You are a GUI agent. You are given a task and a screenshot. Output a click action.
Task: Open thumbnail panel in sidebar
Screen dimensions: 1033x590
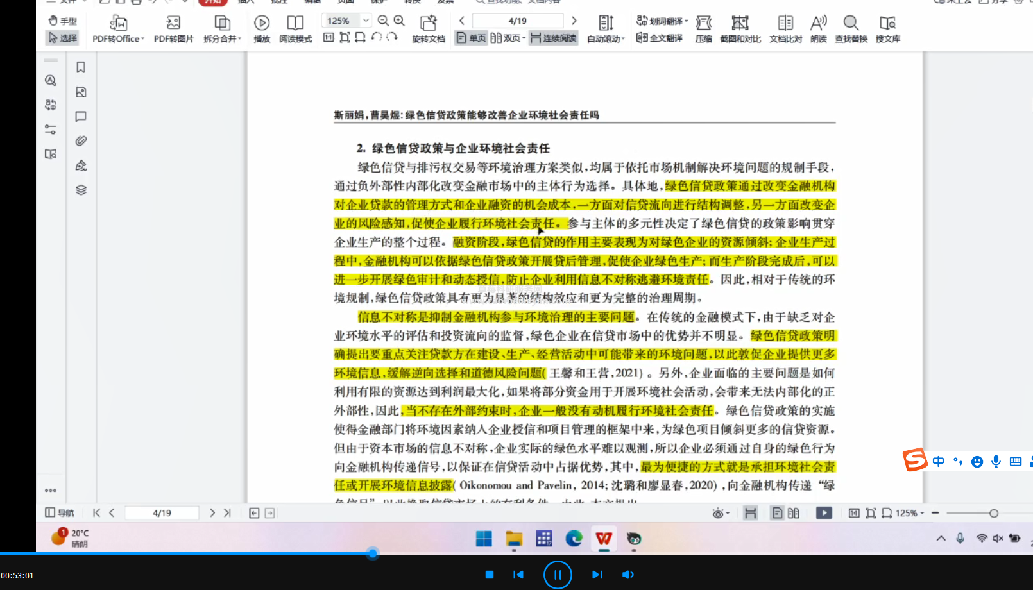click(81, 92)
